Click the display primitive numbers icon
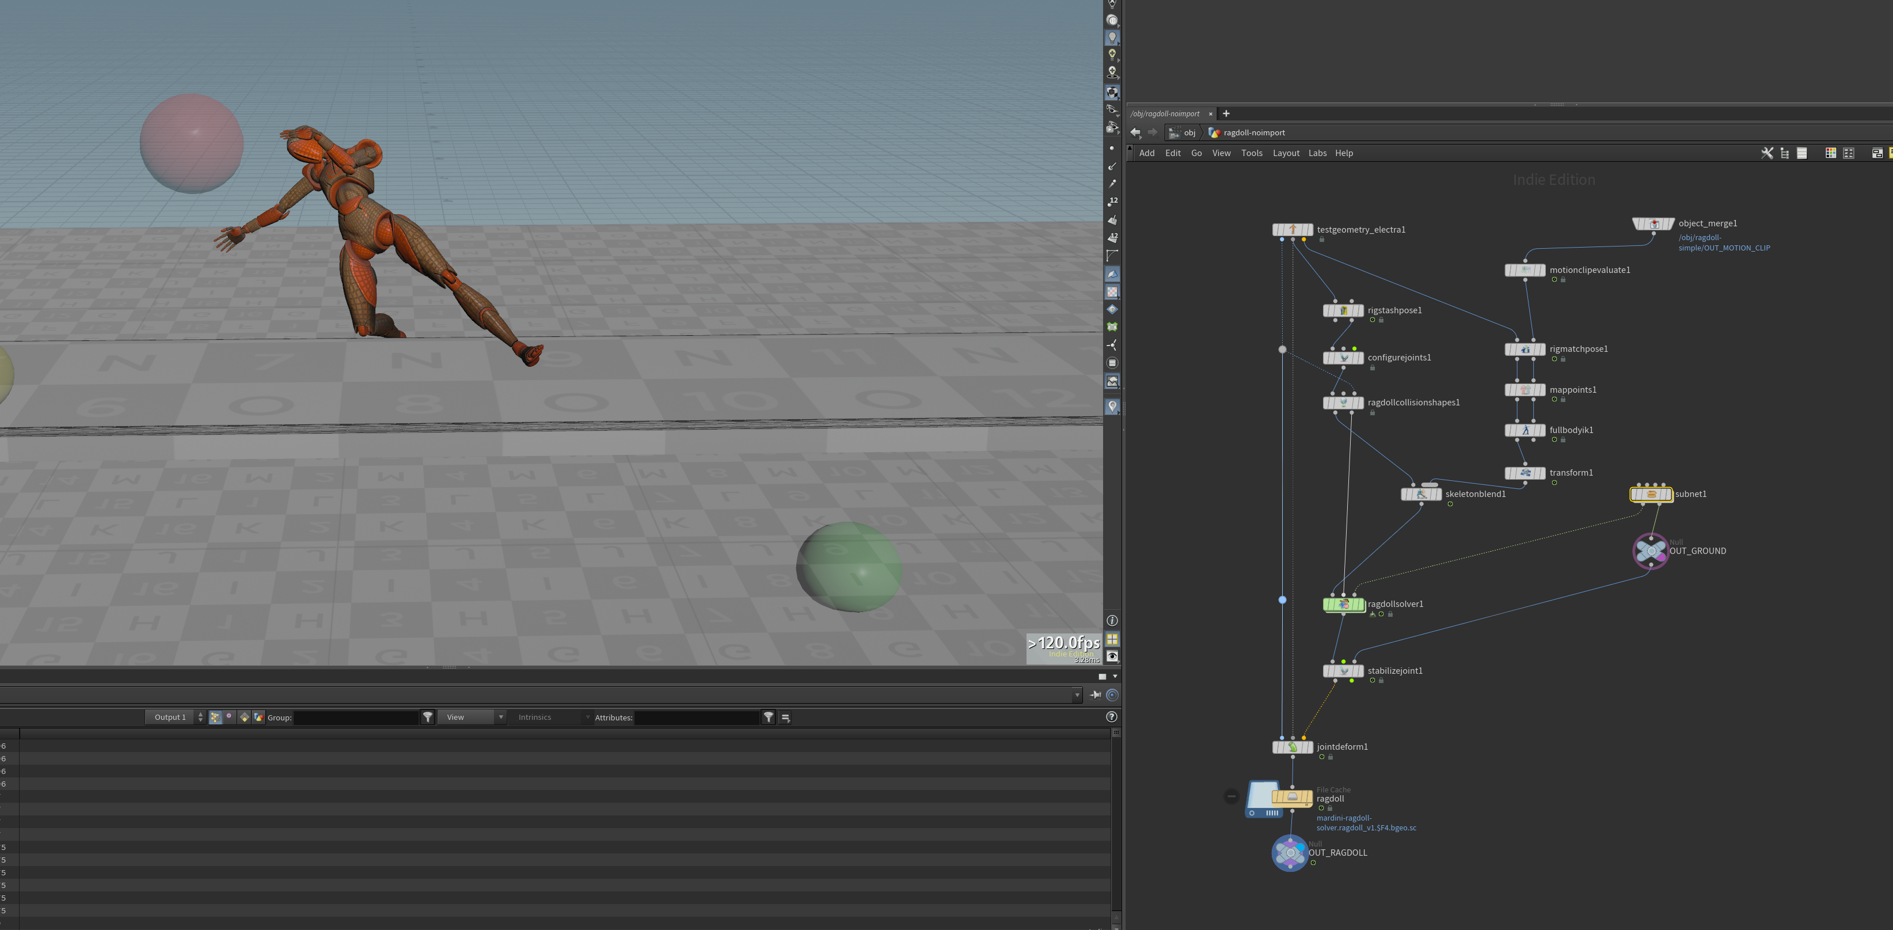 (1112, 237)
